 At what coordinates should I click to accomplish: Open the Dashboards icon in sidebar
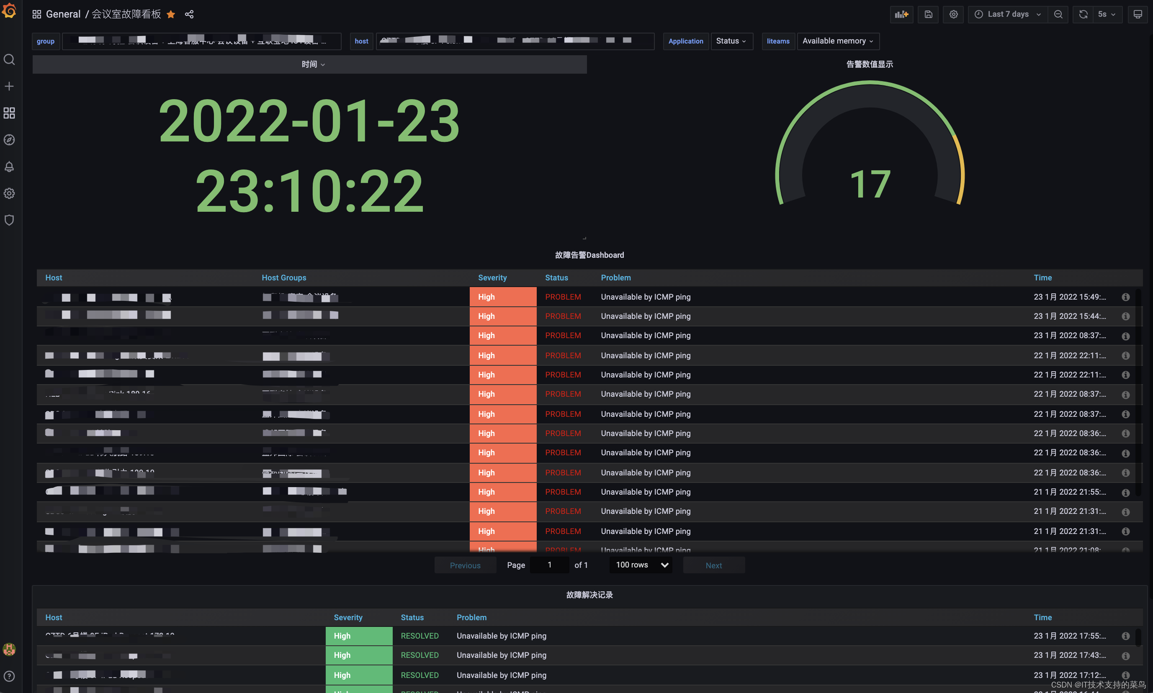(x=9, y=113)
